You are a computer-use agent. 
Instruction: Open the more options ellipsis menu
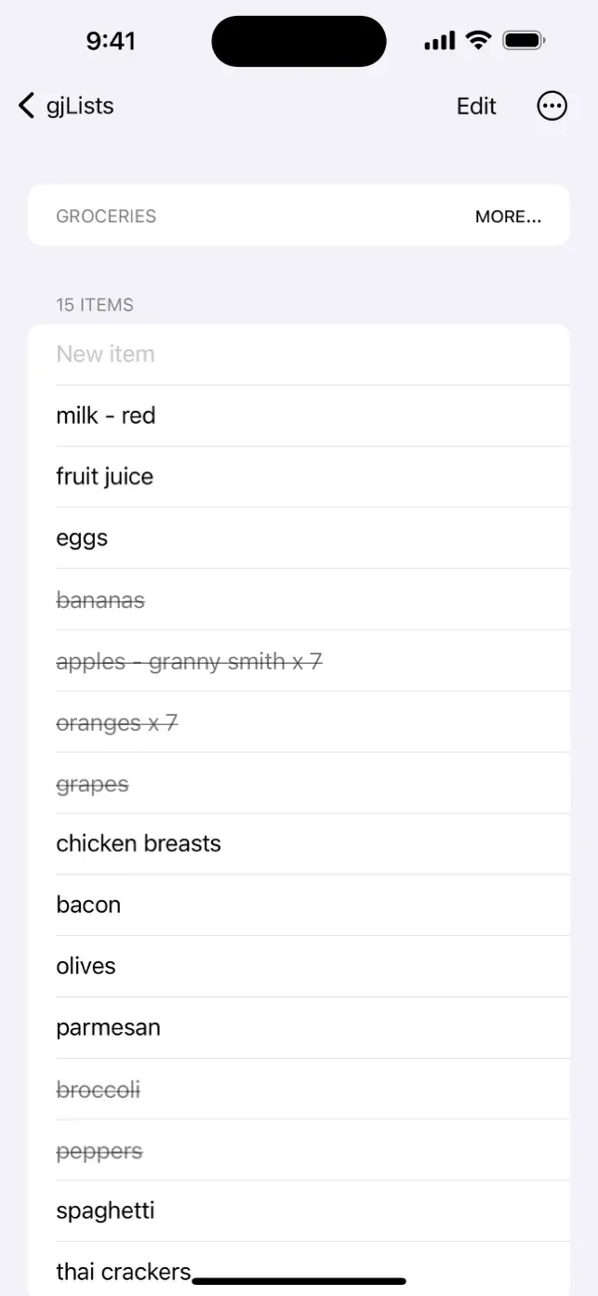coord(552,106)
